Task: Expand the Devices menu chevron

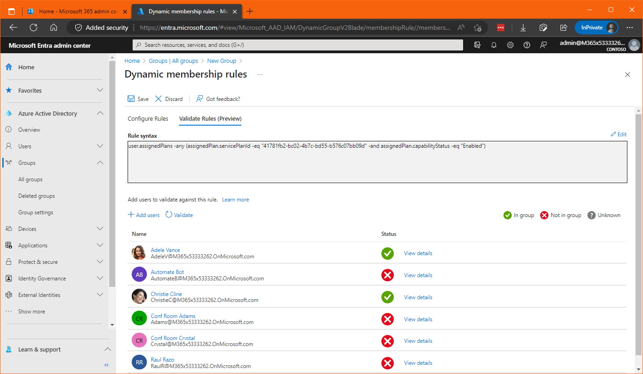Action: click(x=100, y=229)
